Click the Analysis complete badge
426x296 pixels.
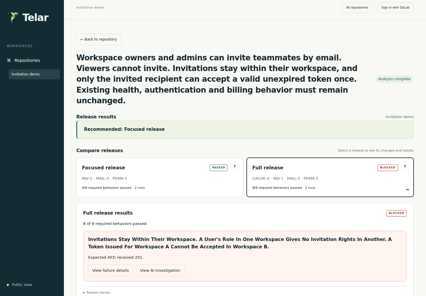pos(394,79)
